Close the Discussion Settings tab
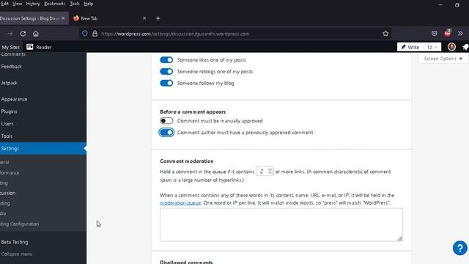Viewport: 469px width, 264px height. click(x=63, y=18)
